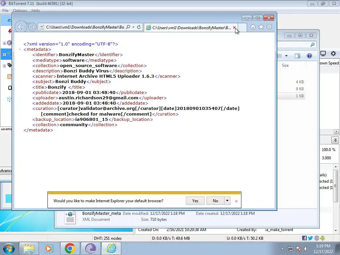Expand the selected Torrents tree node
The width and height of the screenshot is (340, 255).
(4, 54)
